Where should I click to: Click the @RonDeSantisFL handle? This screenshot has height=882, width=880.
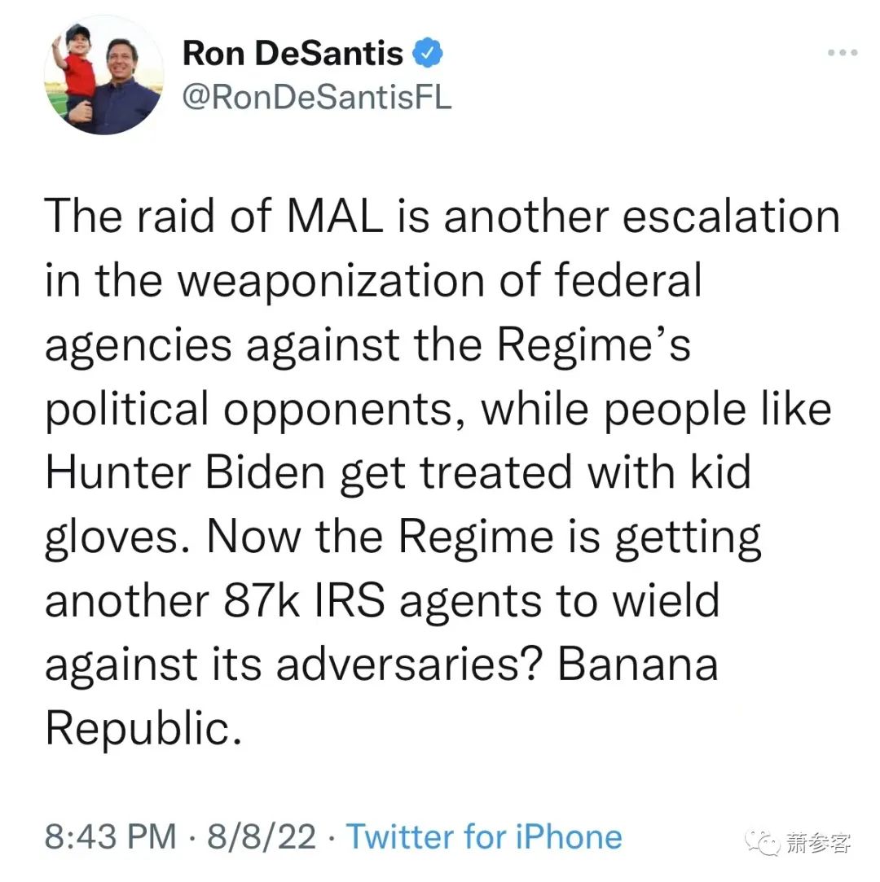pos(317,97)
